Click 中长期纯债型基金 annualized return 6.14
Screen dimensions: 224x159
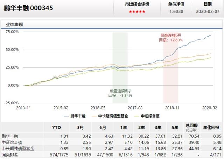(x=217, y=149)
